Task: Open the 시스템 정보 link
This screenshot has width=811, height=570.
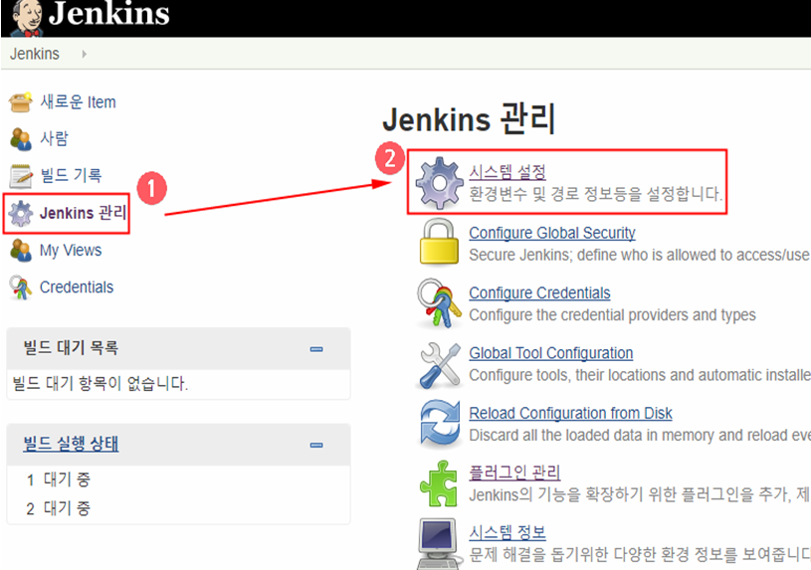Action: (x=507, y=532)
